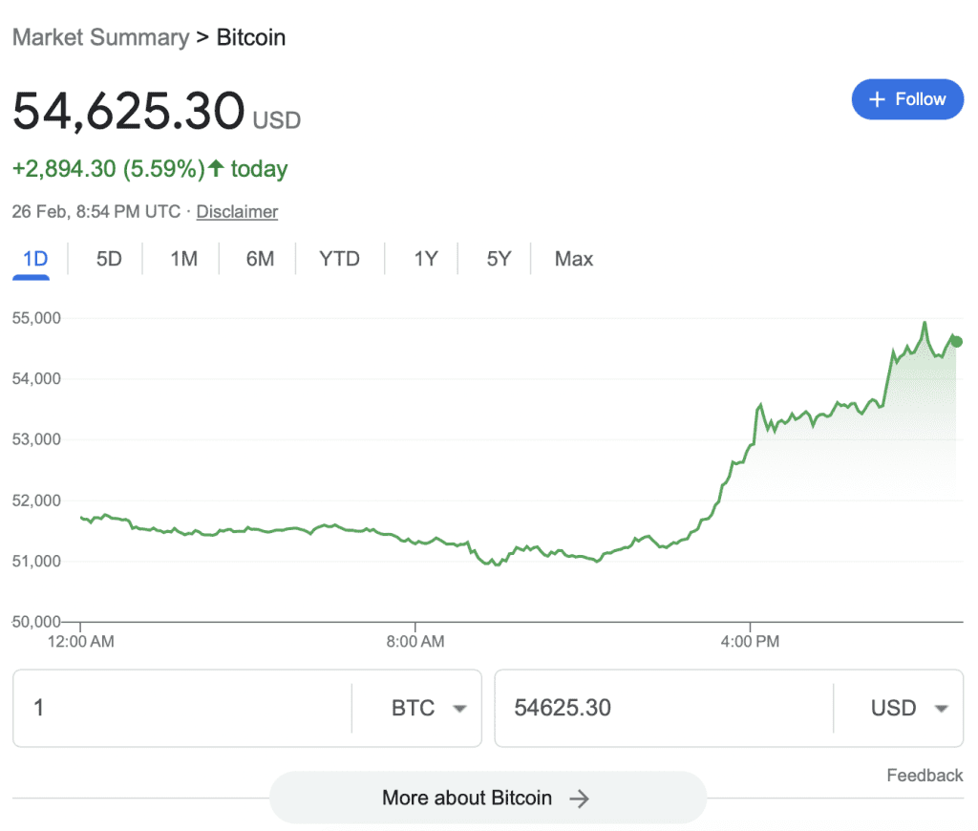View the 1Y chart range
Image resolution: width=978 pixels, height=831 pixels.
425,259
